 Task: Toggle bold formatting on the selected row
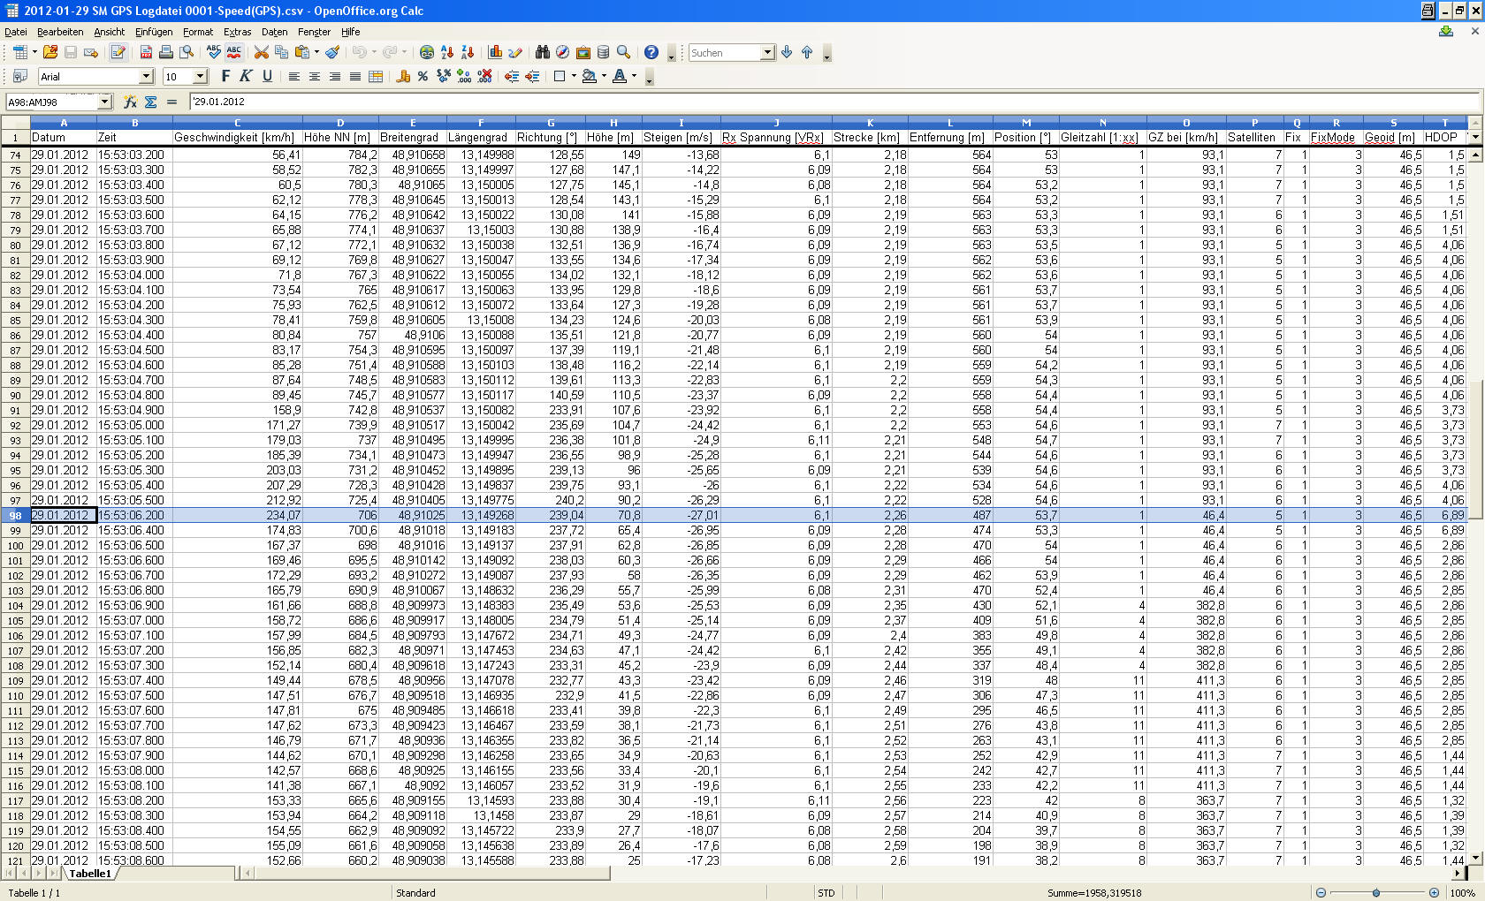pyautogui.click(x=225, y=77)
